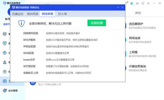Click 软件管理 label in the sidebar

click(13, 91)
